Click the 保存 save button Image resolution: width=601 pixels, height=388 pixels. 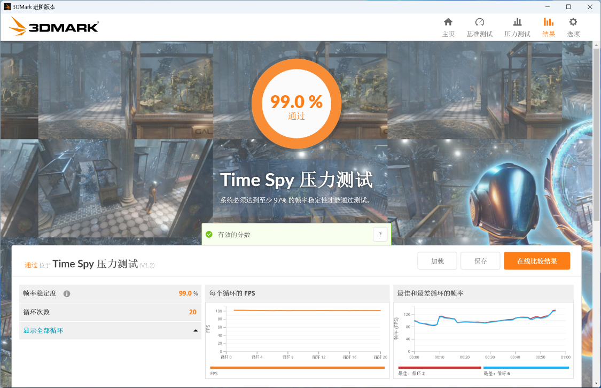click(480, 261)
